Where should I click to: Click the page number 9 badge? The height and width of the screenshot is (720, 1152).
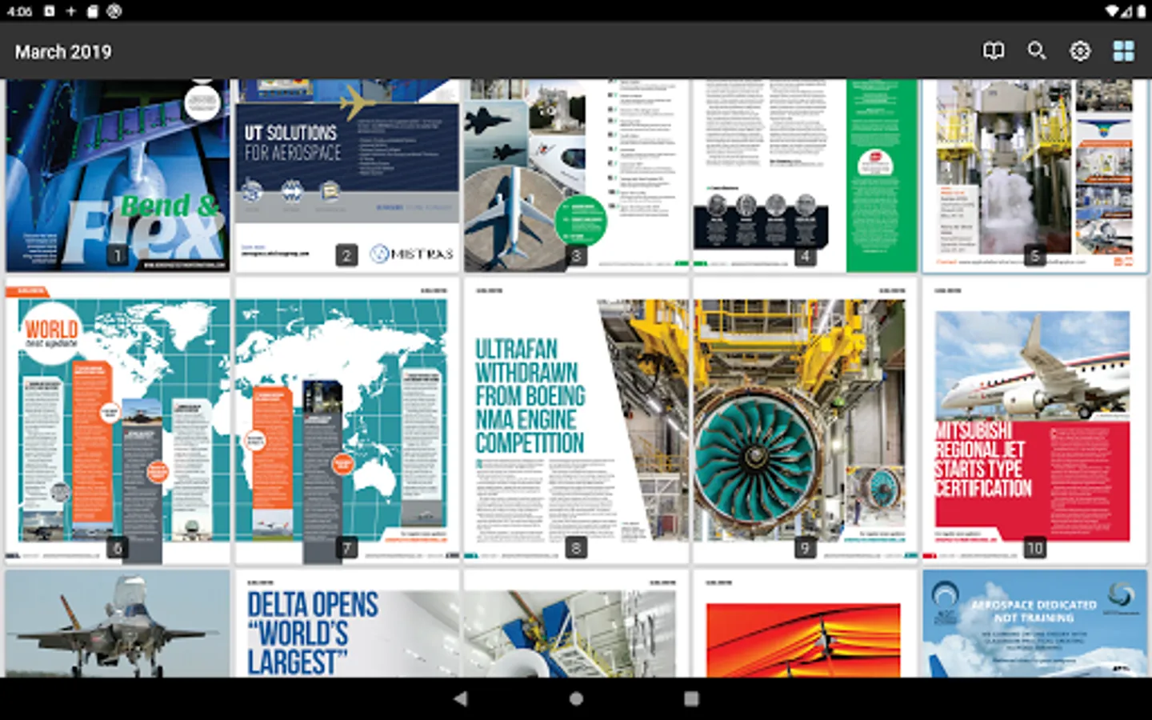(x=805, y=548)
